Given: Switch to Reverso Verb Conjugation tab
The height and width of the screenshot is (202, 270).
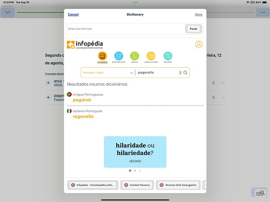Looking at the screenshot, I should coord(178,185).
